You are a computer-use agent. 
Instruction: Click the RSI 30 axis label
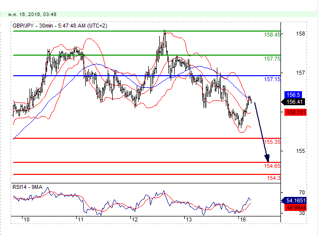[x=302, y=213]
